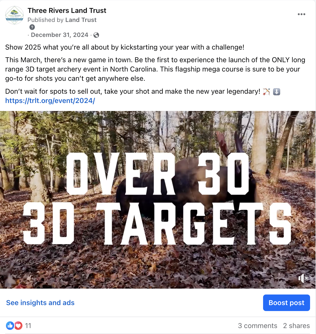The width and height of the screenshot is (316, 334).
Task: Open the Three Rivers Land Trust page name
Action: (x=67, y=11)
